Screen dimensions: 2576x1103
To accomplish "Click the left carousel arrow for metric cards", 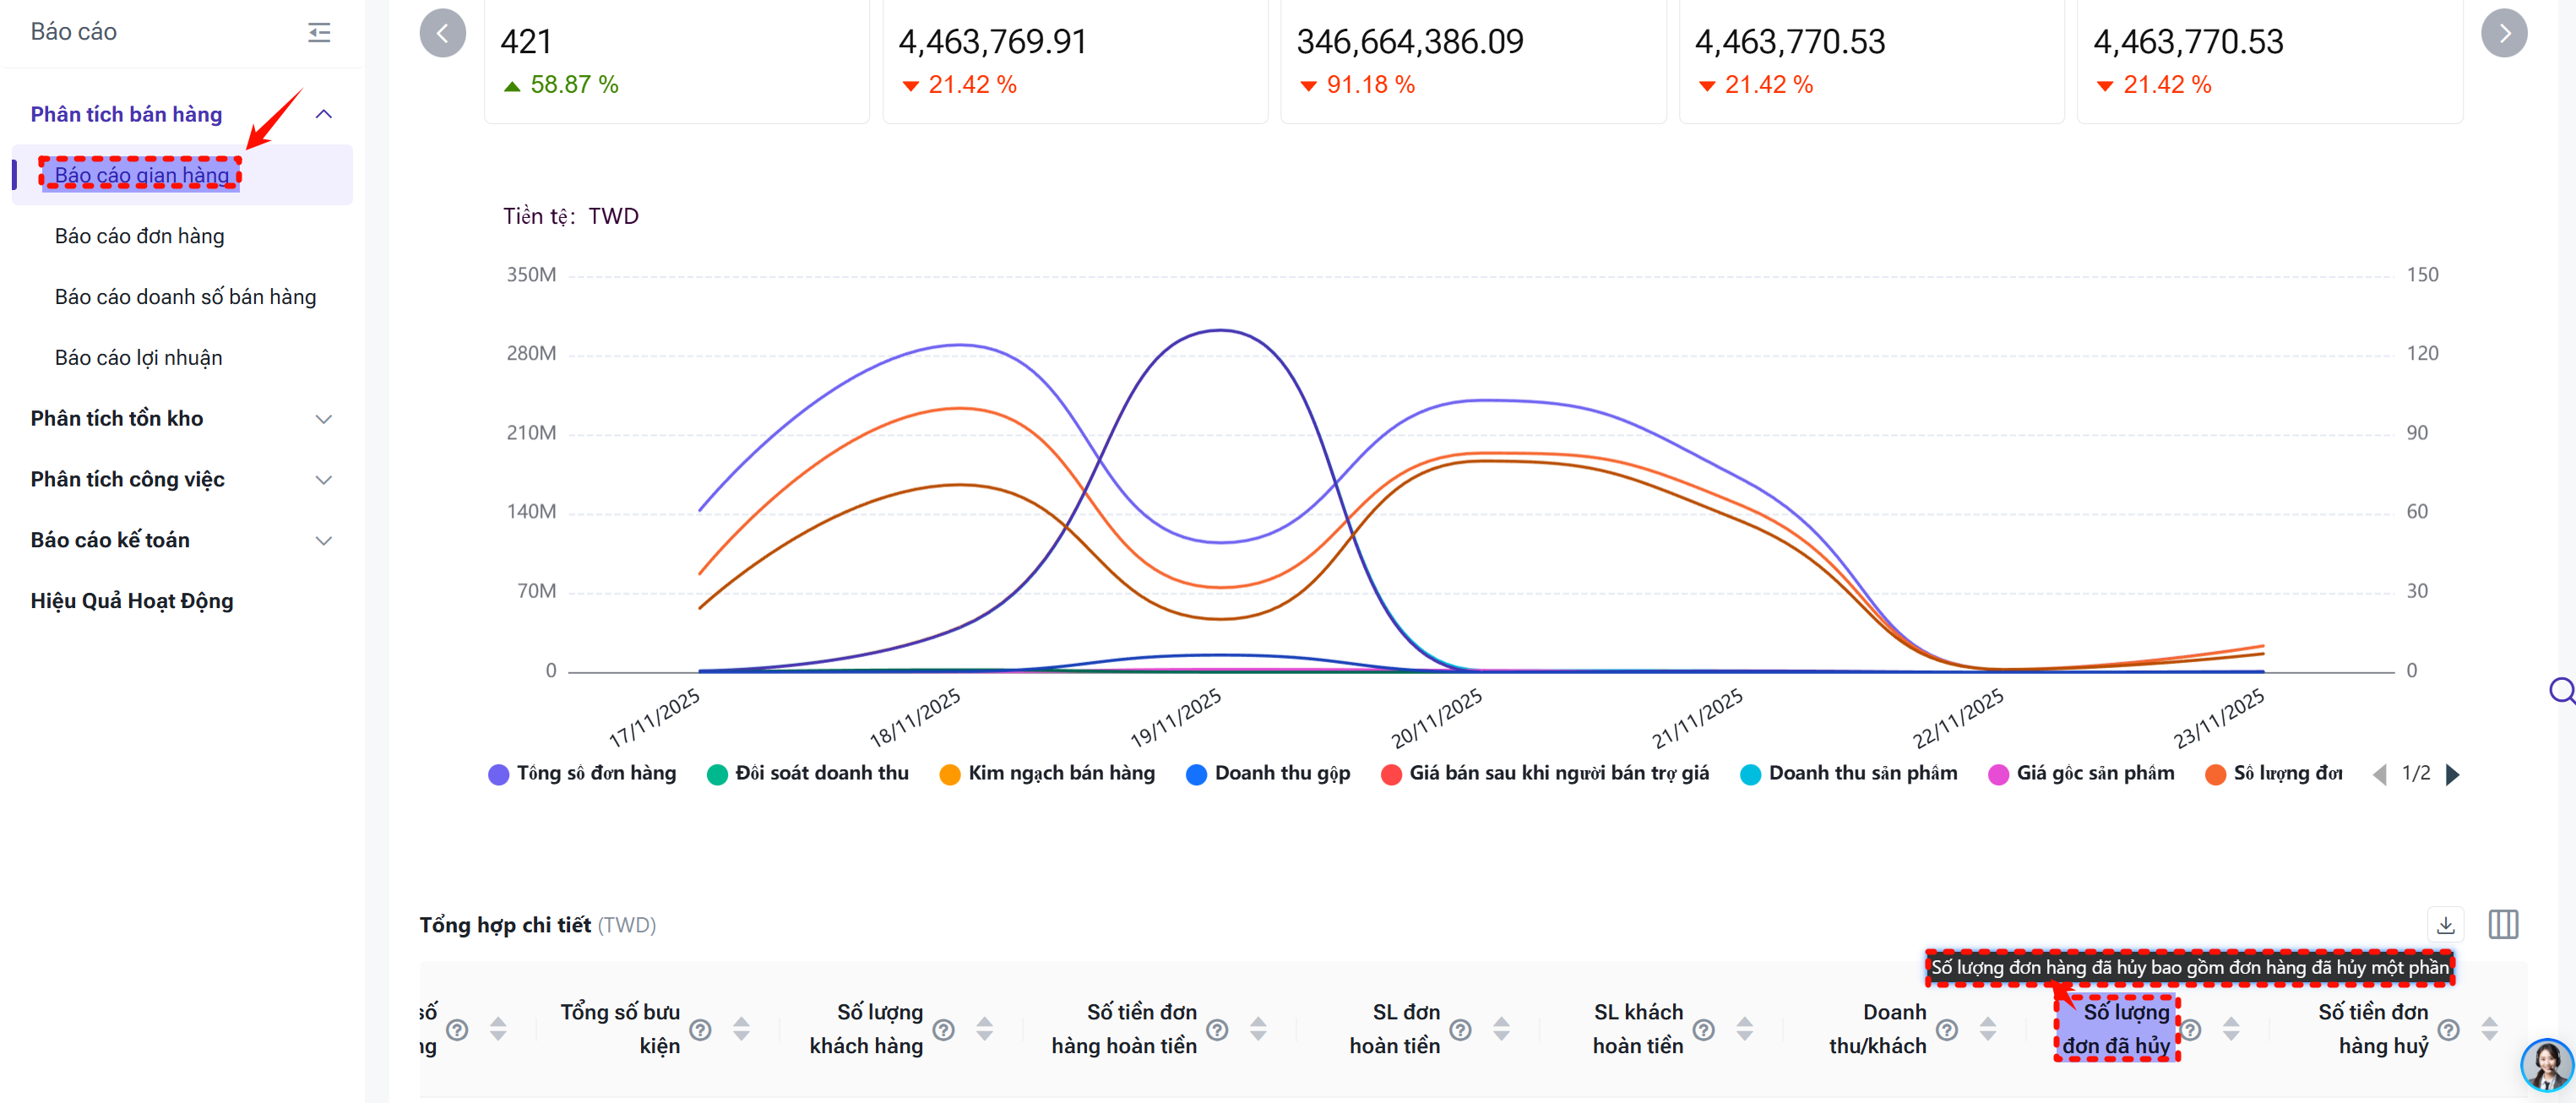I will click(x=442, y=33).
